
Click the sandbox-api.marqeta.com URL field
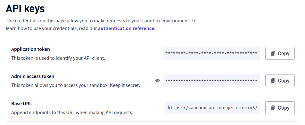[x=213, y=108]
